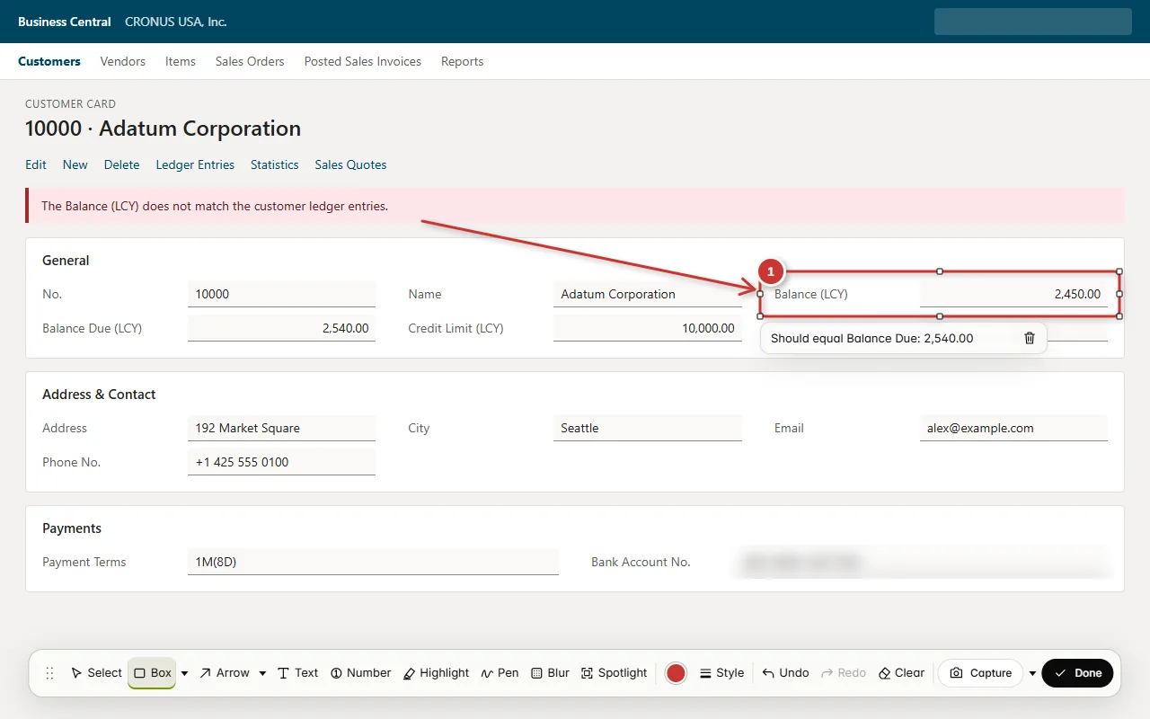Viewport: 1150px width, 719px height.
Task: Grab the toolbar drag handle
Action: (x=49, y=673)
